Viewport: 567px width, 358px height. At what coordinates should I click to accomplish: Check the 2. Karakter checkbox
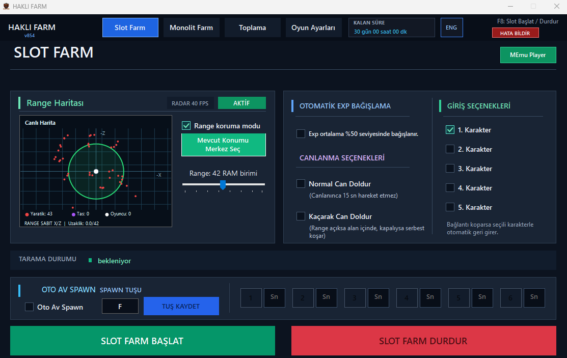point(450,149)
